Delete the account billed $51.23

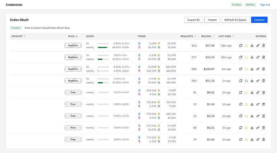point(264,81)
